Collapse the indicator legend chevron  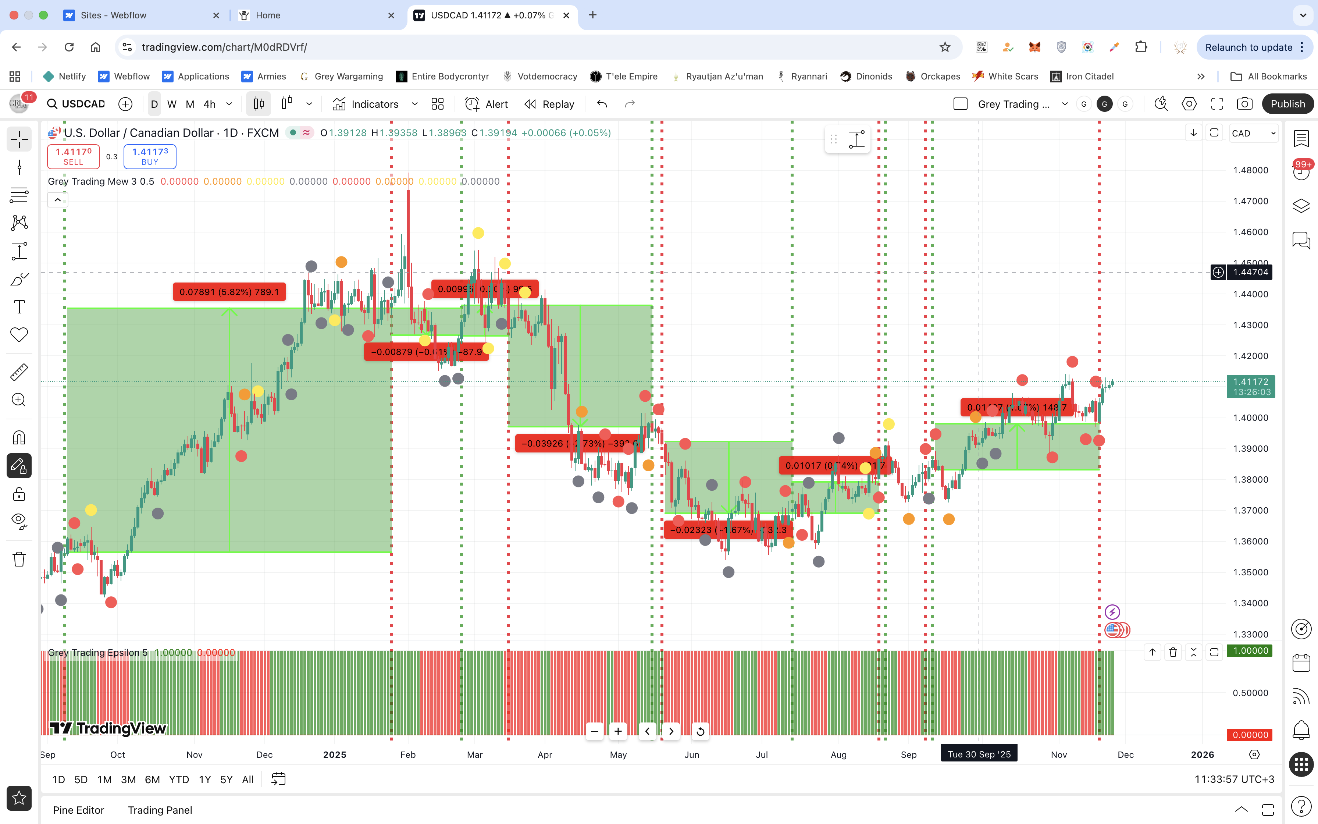point(57,200)
